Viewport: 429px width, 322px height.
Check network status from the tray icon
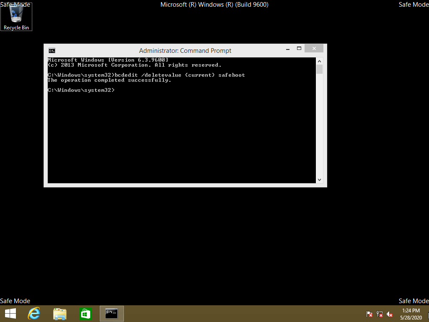point(379,314)
